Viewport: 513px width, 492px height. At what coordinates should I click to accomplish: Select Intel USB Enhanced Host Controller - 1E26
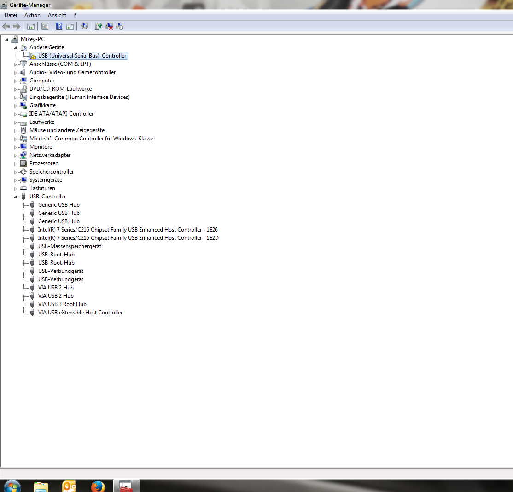(x=128, y=230)
